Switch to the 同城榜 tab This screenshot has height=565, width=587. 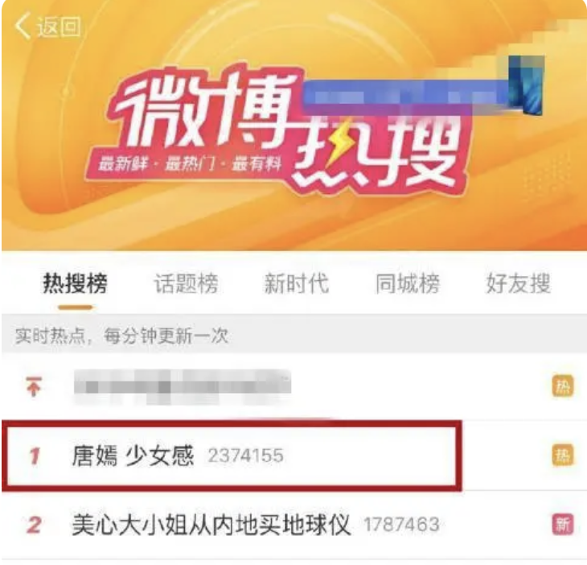(x=408, y=282)
